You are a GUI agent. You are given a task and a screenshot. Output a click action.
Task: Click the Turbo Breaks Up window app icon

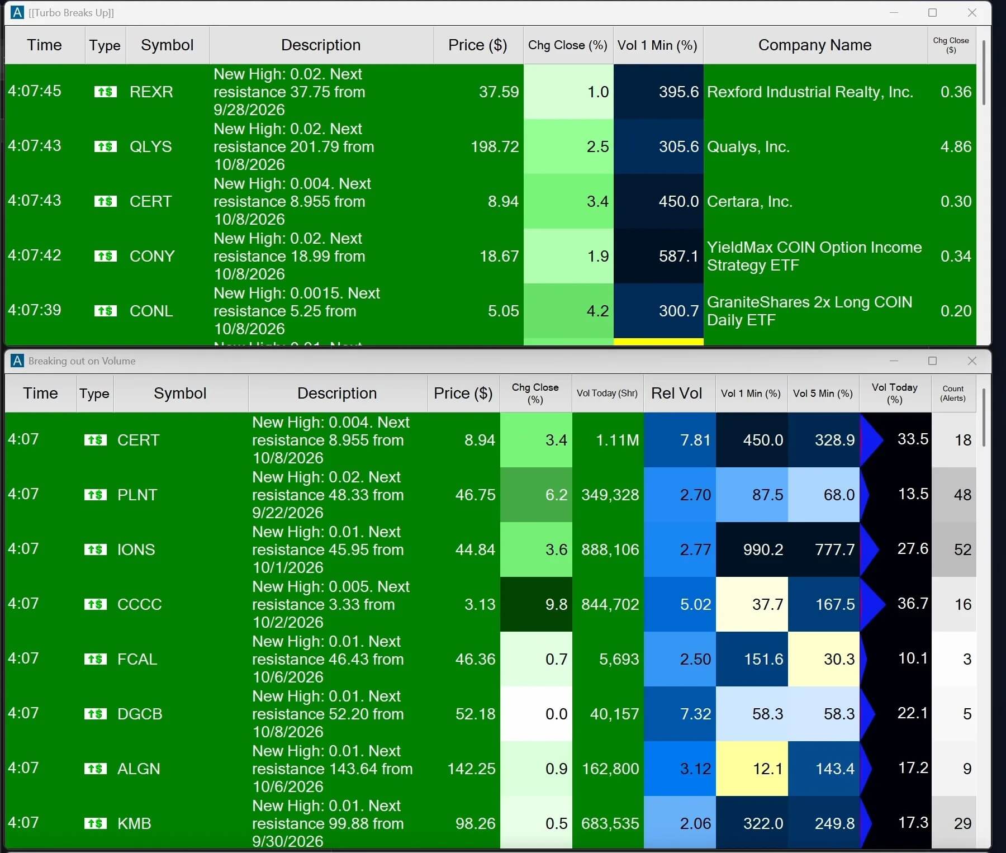click(17, 12)
